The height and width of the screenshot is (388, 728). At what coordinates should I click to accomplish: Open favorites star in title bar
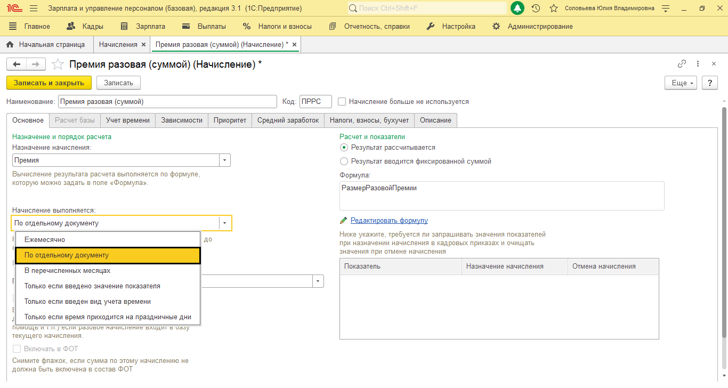tap(554, 8)
